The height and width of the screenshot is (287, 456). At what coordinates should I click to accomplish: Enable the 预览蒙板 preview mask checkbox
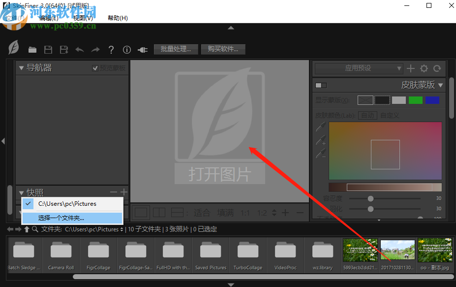tap(95, 68)
